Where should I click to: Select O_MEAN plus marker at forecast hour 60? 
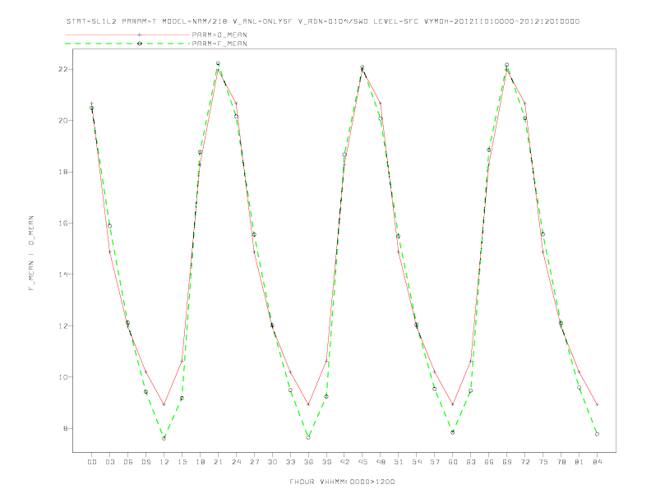(x=453, y=404)
